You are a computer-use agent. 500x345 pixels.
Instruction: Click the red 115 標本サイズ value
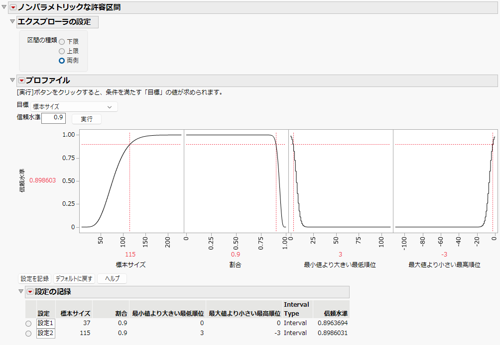coord(130,255)
